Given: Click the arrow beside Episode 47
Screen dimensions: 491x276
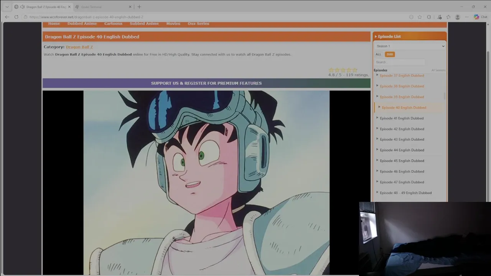Looking at the screenshot, I should point(377,182).
